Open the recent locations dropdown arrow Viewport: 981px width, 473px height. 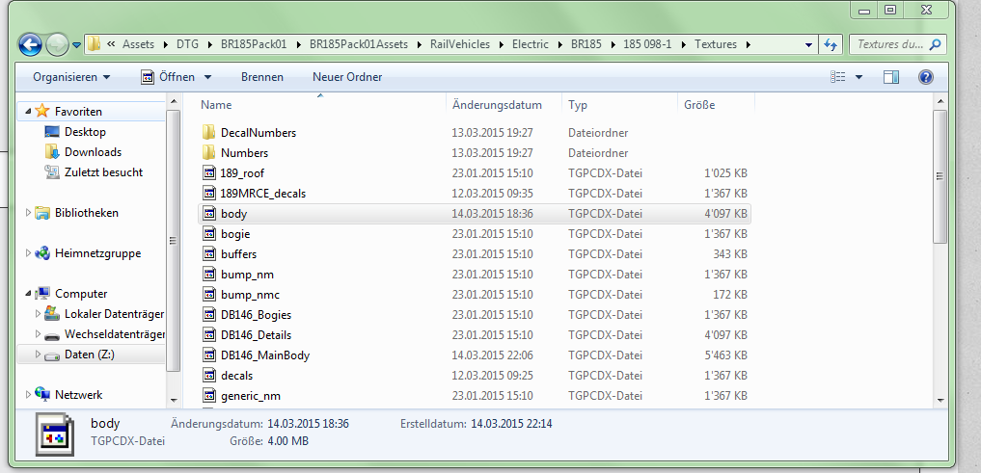coord(76,45)
